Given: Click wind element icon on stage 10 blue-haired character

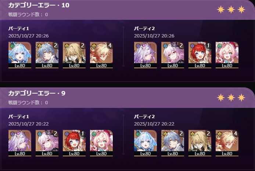Looking at the screenshot, I should (x=12, y=46).
